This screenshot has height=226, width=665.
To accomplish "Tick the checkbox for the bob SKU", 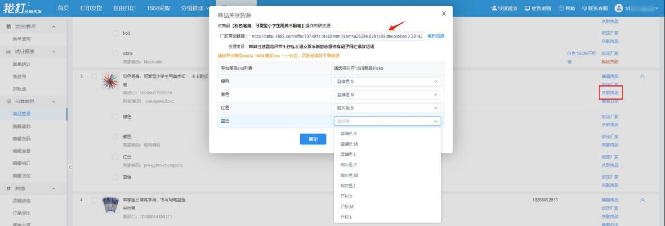I will pyautogui.click(x=115, y=34).
